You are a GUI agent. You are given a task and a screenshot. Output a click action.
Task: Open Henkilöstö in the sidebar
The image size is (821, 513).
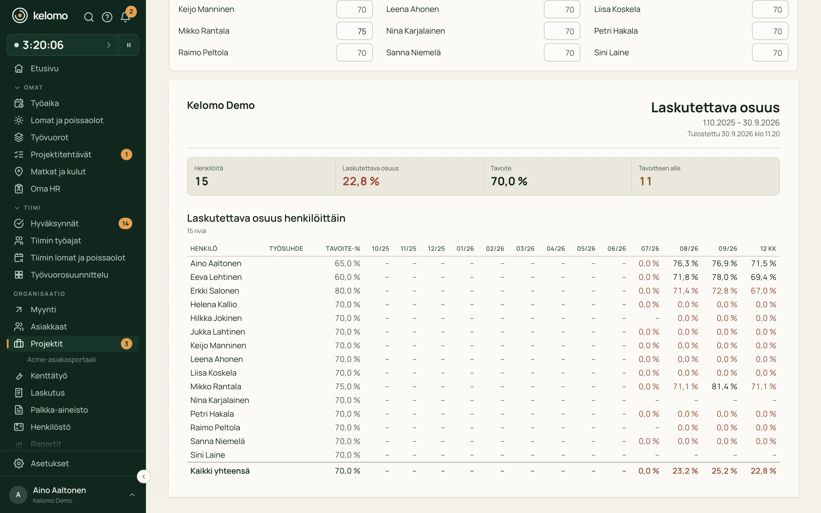coord(73,427)
